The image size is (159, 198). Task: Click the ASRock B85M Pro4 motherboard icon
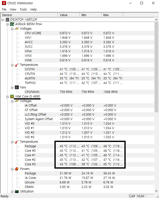[12, 24]
